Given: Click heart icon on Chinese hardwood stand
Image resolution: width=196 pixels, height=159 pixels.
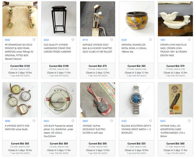Looking at the screenshot, I should click(73, 40).
